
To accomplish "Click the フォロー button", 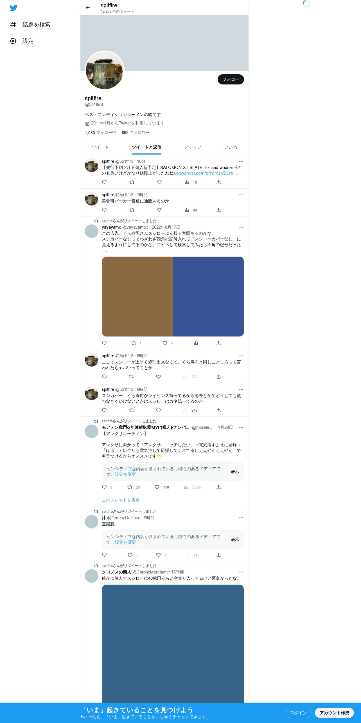I will (x=231, y=79).
